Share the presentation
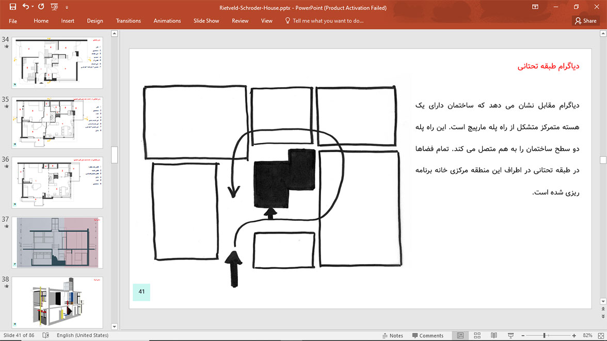The width and height of the screenshot is (607, 341). [586, 21]
